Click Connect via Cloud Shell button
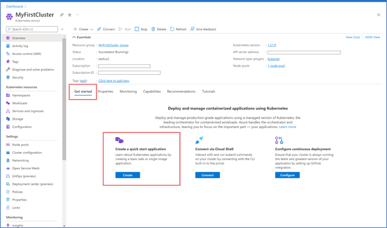Viewport: 387px width, 228px height. (x=208, y=175)
